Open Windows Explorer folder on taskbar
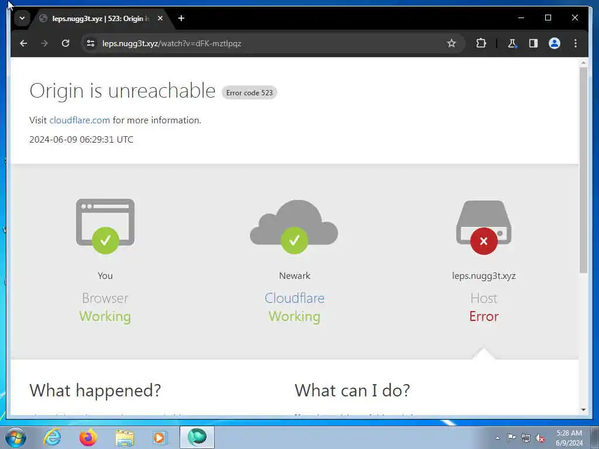 click(125, 437)
